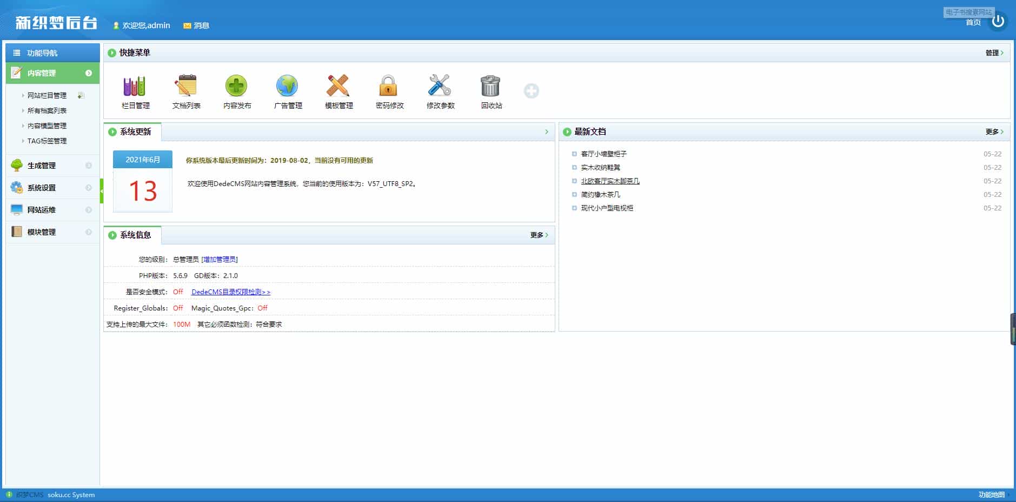Click the 密码修改 padlock icon
Screen dimensions: 1016x502
pyautogui.click(x=388, y=85)
